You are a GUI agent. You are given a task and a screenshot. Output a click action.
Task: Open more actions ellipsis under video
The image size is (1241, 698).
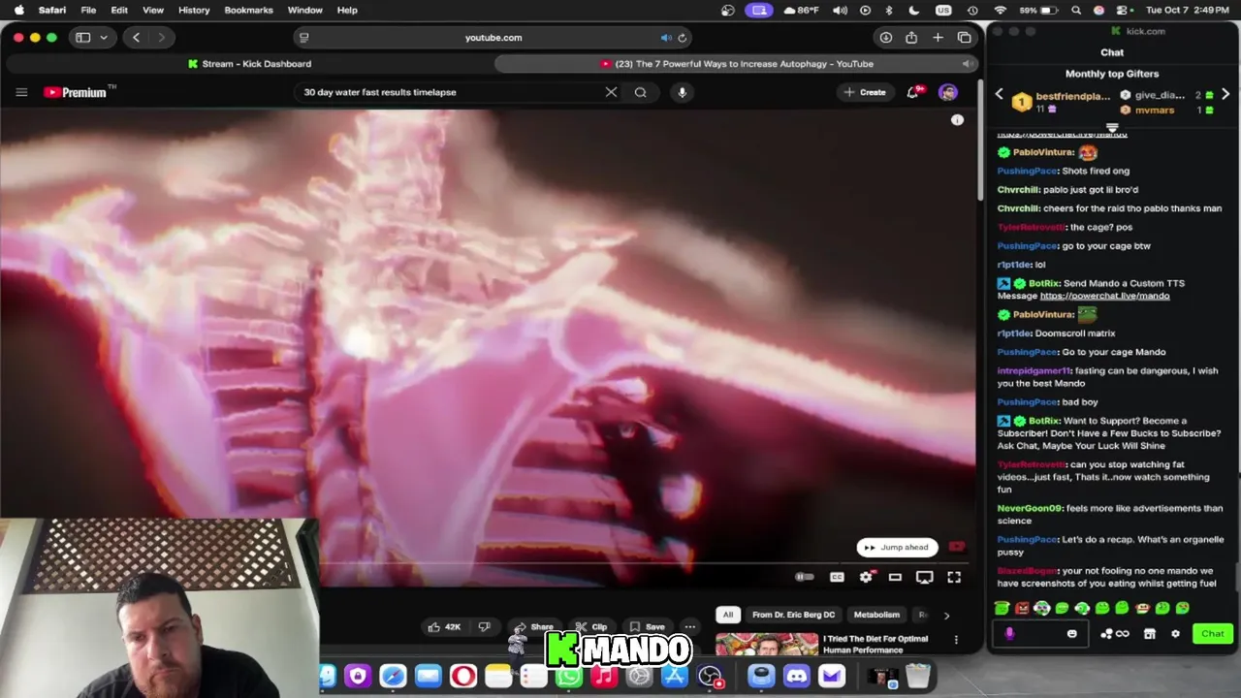click(x=689, y=627)
